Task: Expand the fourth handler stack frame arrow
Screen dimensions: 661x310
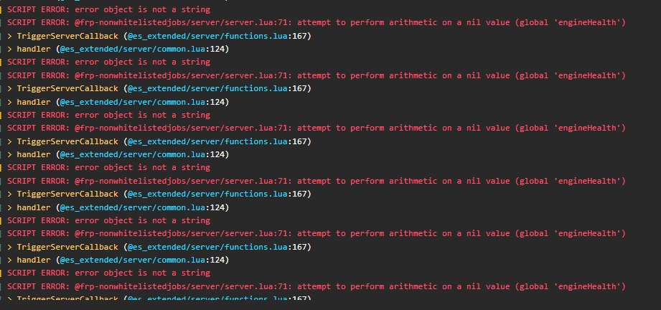Action: [10, 207]
